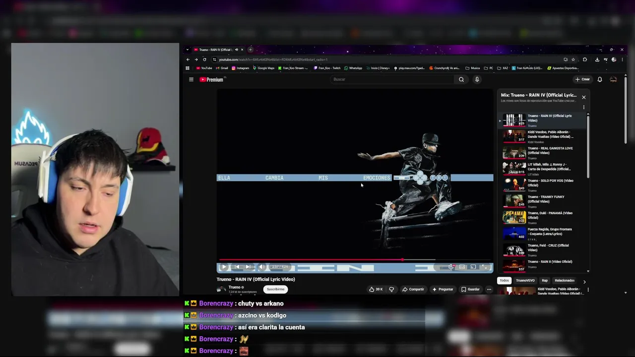Skip to next video in player
635x357 pixels.
tap(248, 267)
